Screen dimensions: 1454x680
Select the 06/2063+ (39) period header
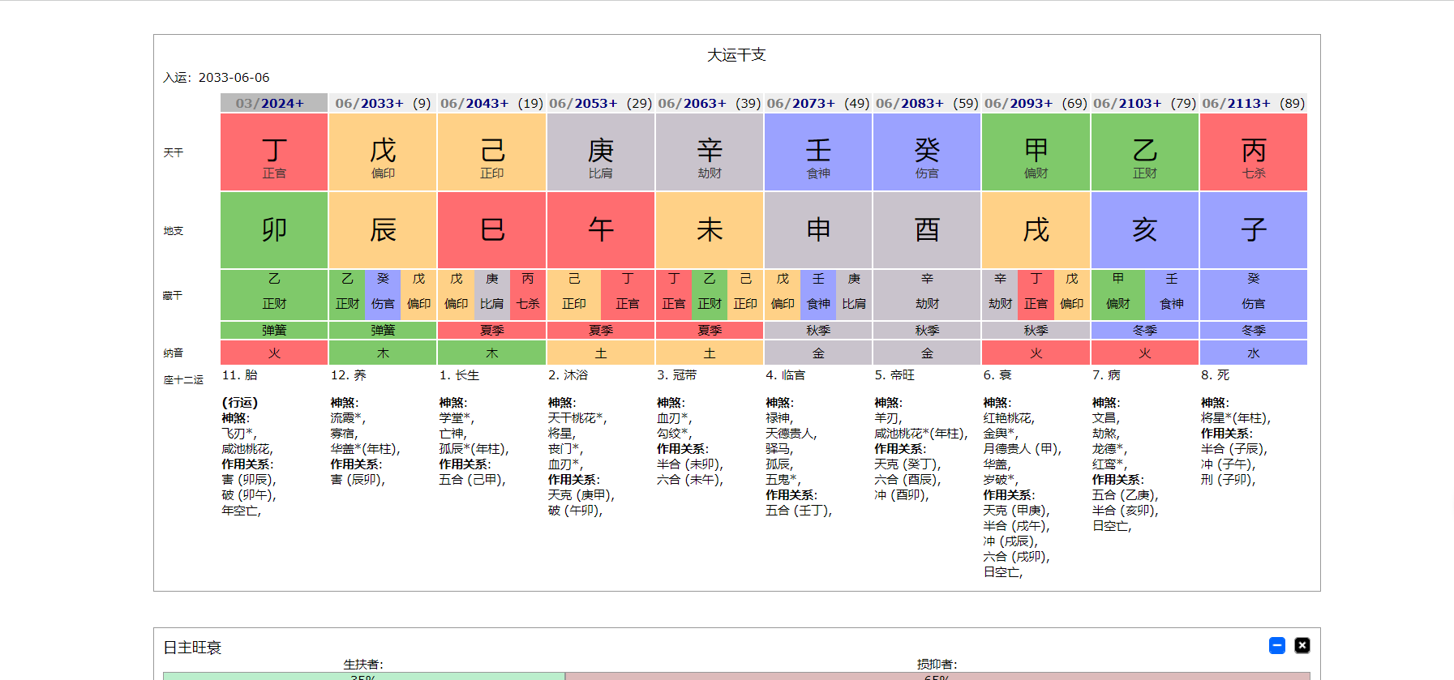coord(710,103)
